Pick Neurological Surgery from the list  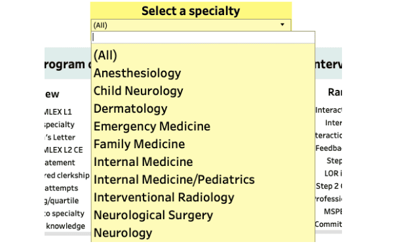153,215
